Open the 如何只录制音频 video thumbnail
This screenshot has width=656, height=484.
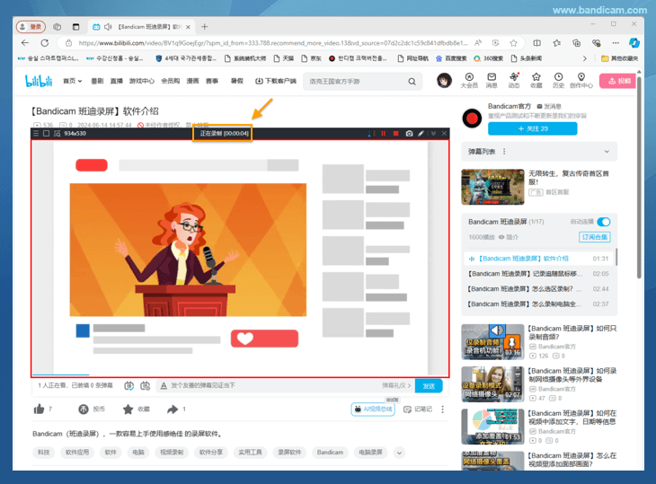tap(492, 341)
